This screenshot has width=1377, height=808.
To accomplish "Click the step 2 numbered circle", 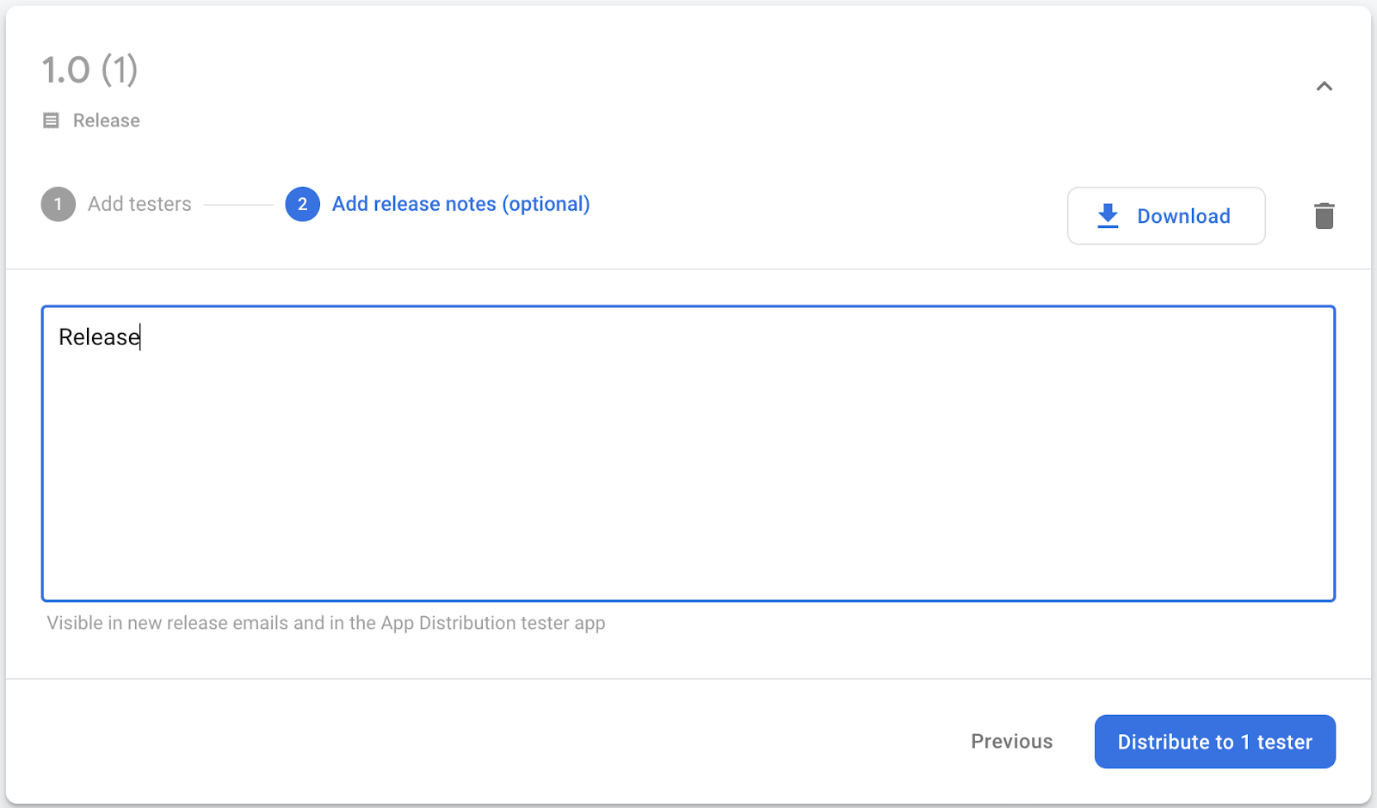I will (x=303, y=205).
